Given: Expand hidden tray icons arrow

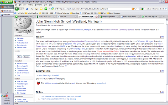Looking at the screenshot, I should tap(7, 93).
